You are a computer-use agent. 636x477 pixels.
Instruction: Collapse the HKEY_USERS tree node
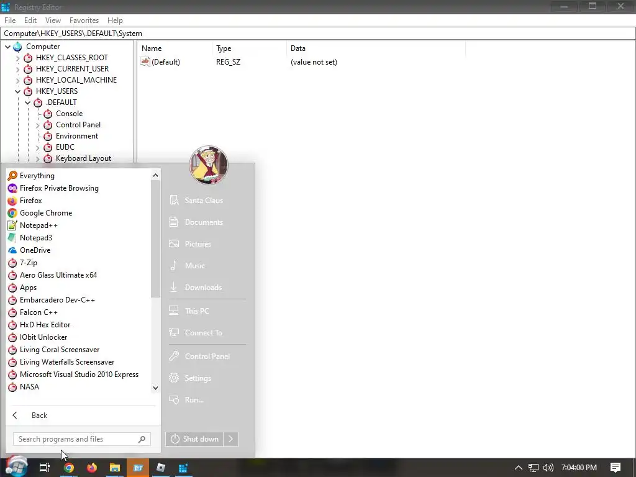click(17, 92)
